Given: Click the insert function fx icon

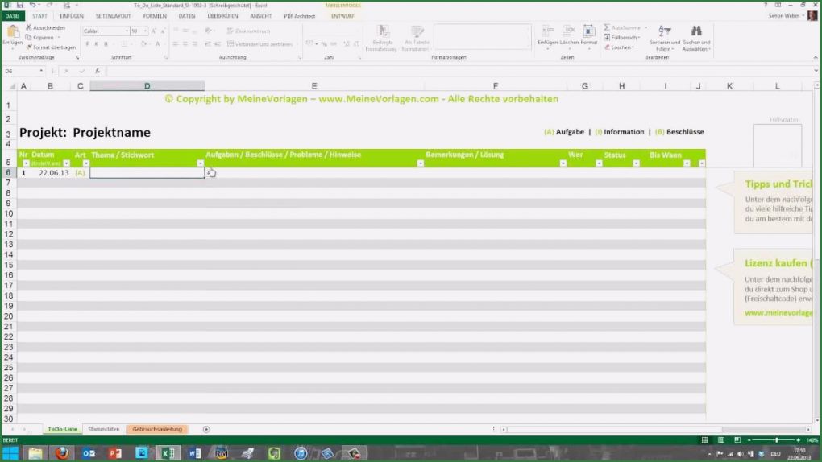Looking at the screenshot, I should 98,71.
